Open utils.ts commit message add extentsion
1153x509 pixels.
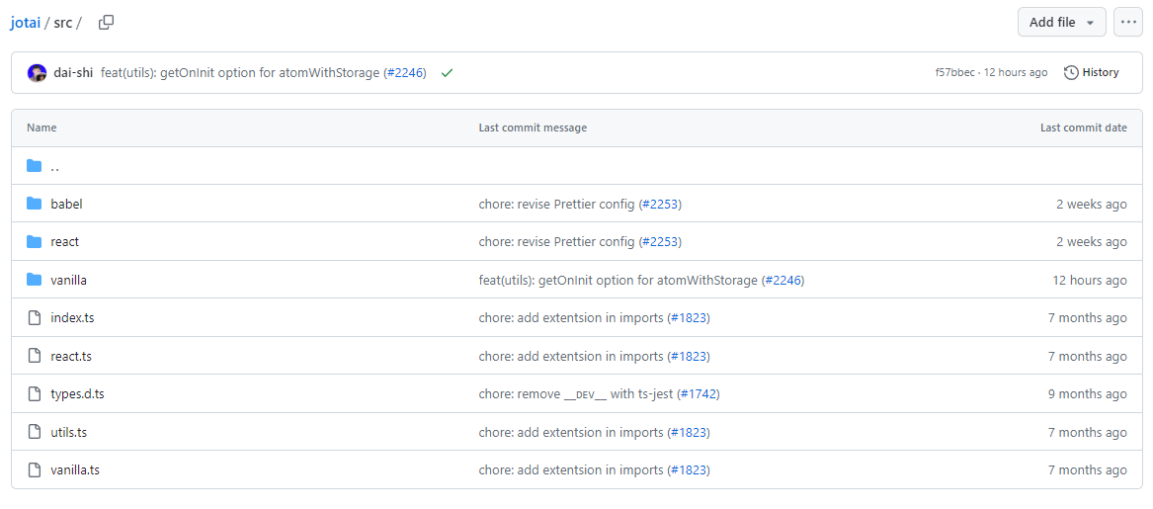571,432
